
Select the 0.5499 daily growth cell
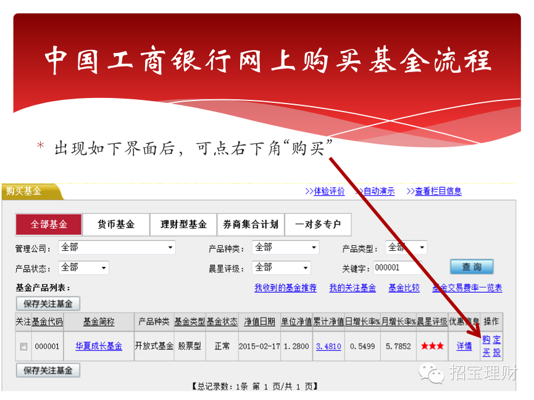(x=363, y=346)
